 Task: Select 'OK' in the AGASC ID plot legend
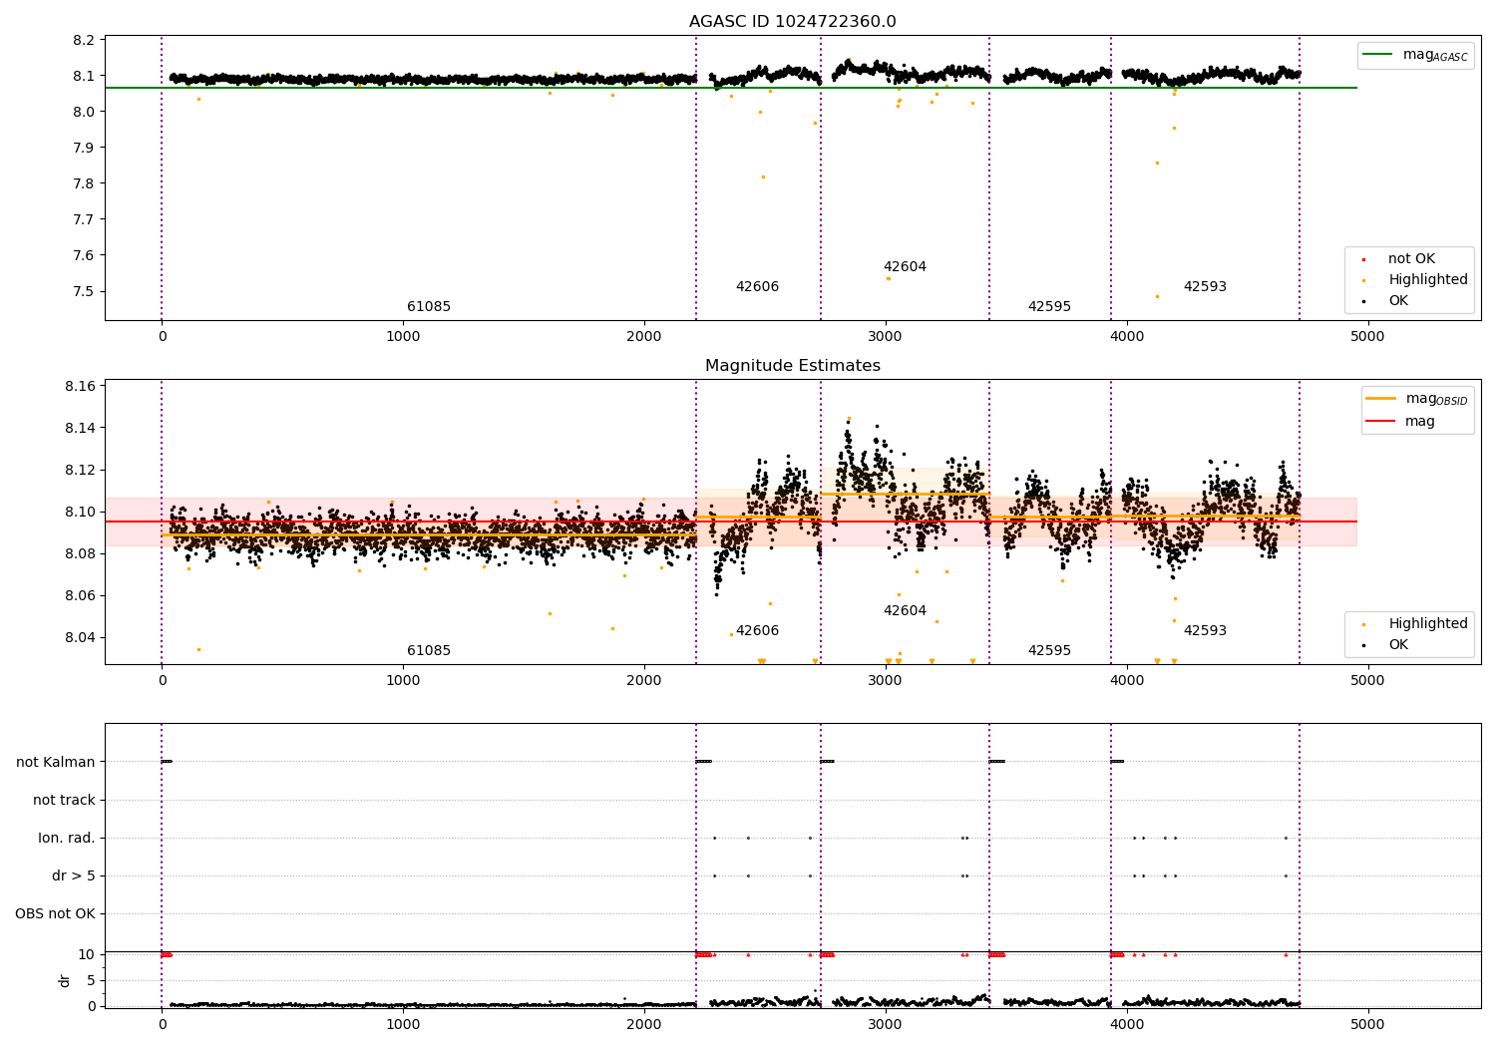[x=1398, y=301]
